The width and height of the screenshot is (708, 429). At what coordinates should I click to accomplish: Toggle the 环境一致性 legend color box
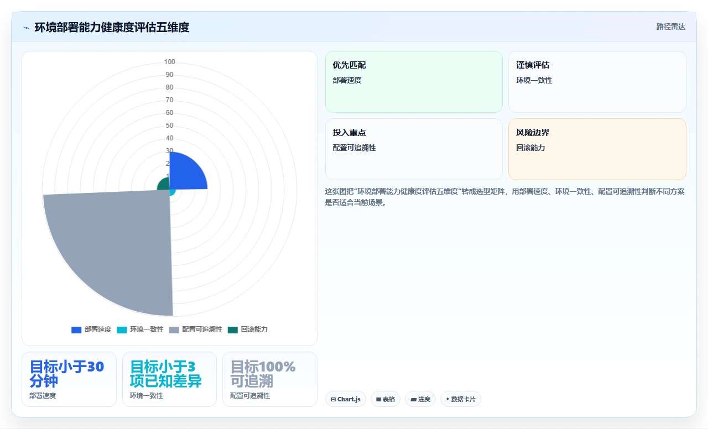pos(122,329)
